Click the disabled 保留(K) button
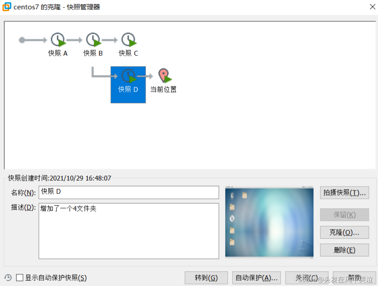 344,215
